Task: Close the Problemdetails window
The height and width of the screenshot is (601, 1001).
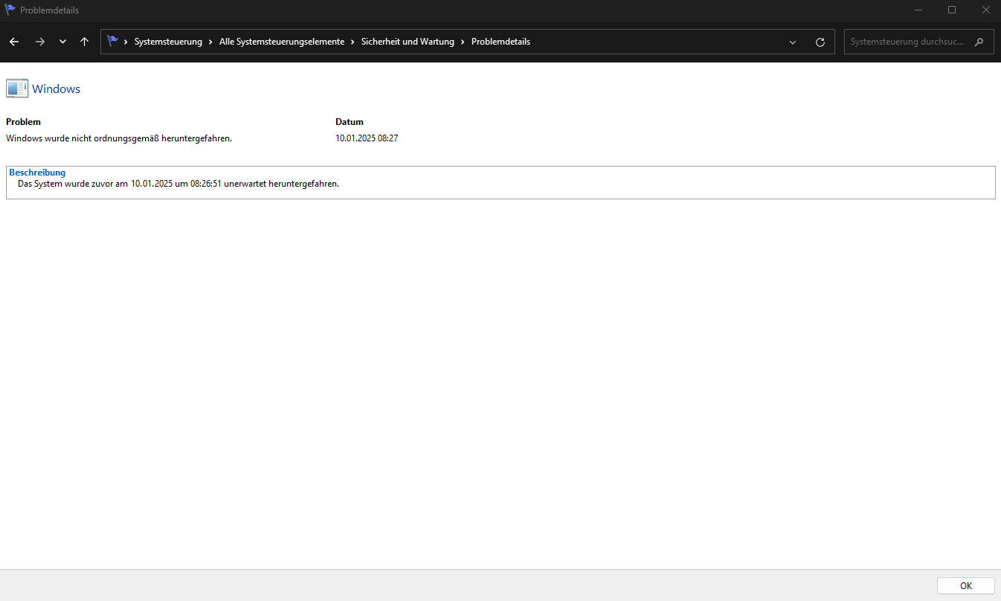Action: (985, 10)
